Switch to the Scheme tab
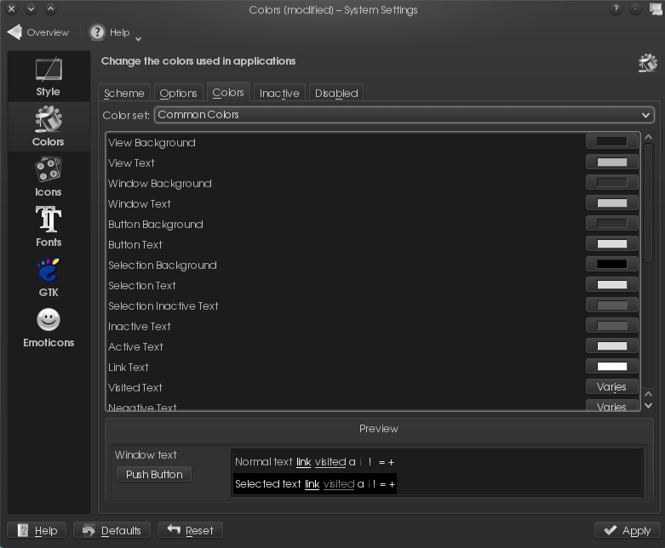 pos(124,93)
